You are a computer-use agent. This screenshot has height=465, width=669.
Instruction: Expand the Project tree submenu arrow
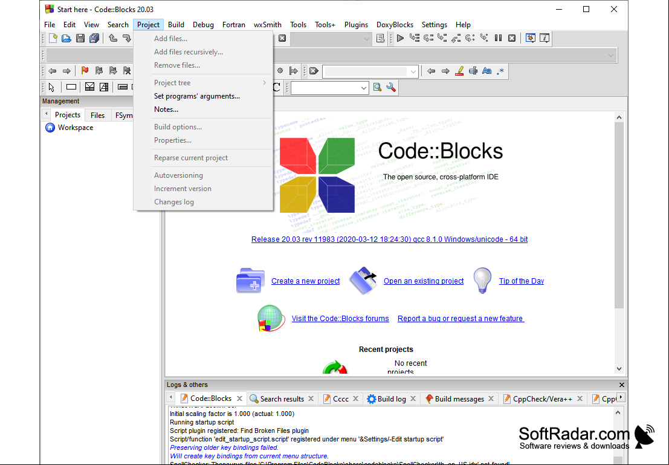click(x=265, y=83)
